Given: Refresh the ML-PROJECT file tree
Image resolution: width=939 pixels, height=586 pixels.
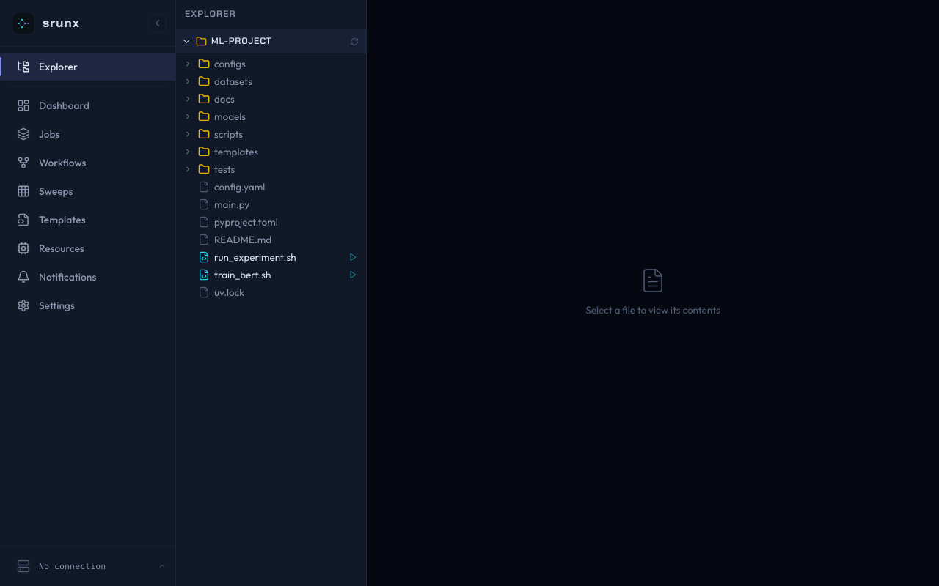Looking at the screenshot, I should [354, 42].
